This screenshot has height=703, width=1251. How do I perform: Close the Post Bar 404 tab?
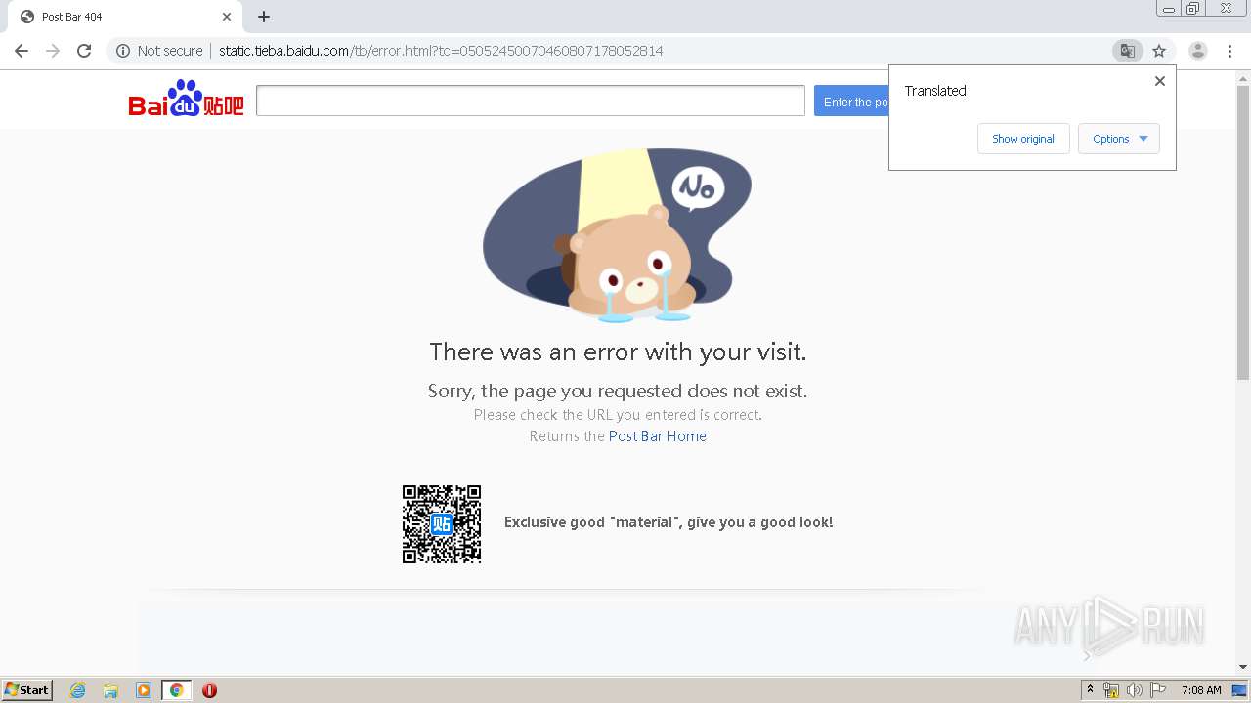pyautogui.click(x=227, y=17)
